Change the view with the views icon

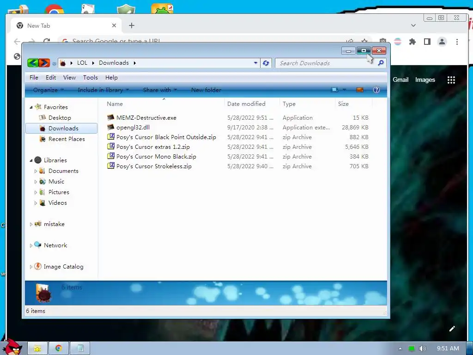point(334,90)
